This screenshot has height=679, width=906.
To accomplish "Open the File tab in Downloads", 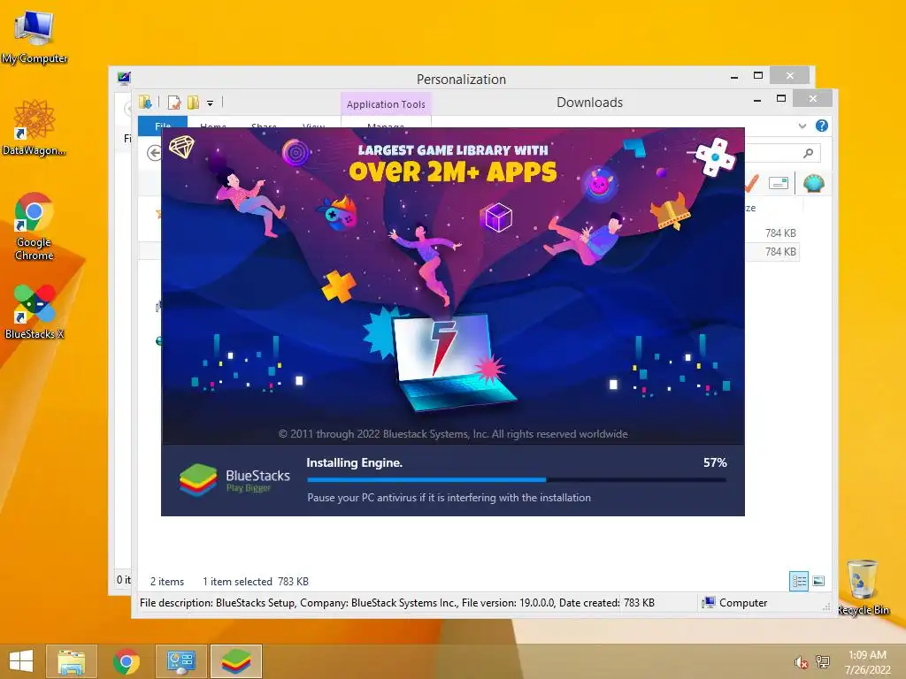I will pyautogui.click(x=163, y=122).
